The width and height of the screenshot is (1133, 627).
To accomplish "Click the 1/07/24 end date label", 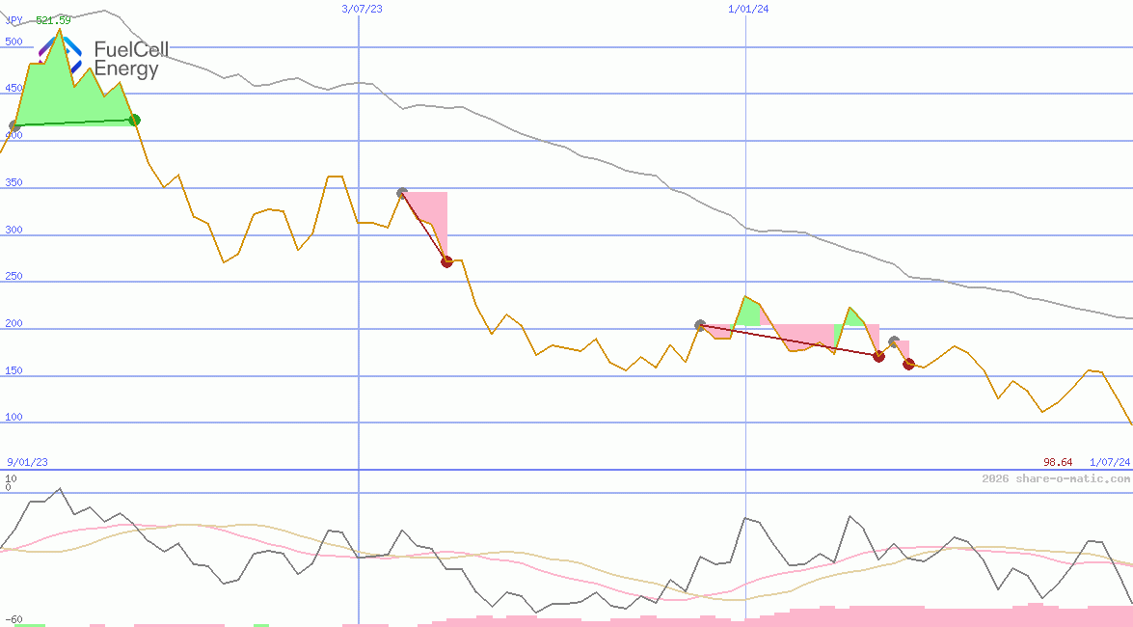I will (x=1109, y=462).
